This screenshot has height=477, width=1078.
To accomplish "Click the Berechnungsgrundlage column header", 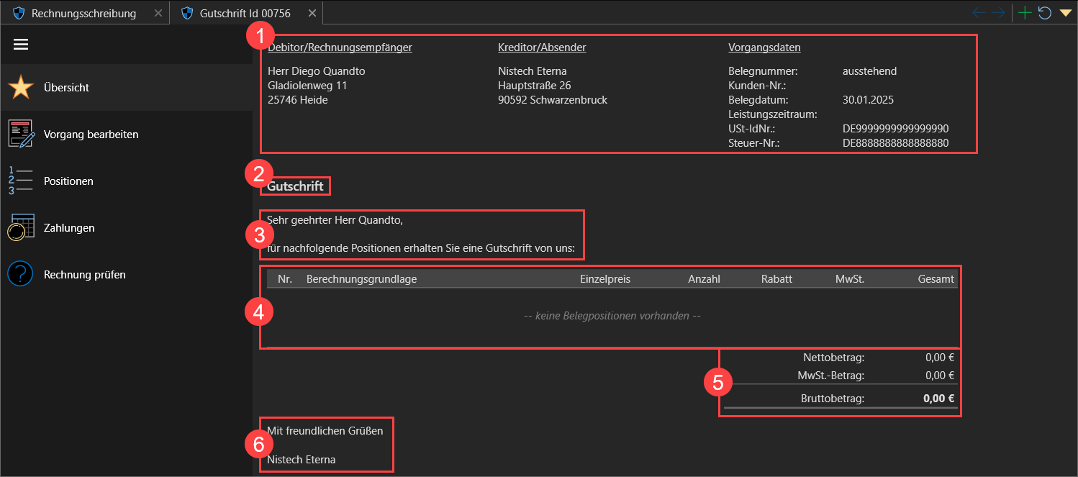I will [x=361, y=279].
